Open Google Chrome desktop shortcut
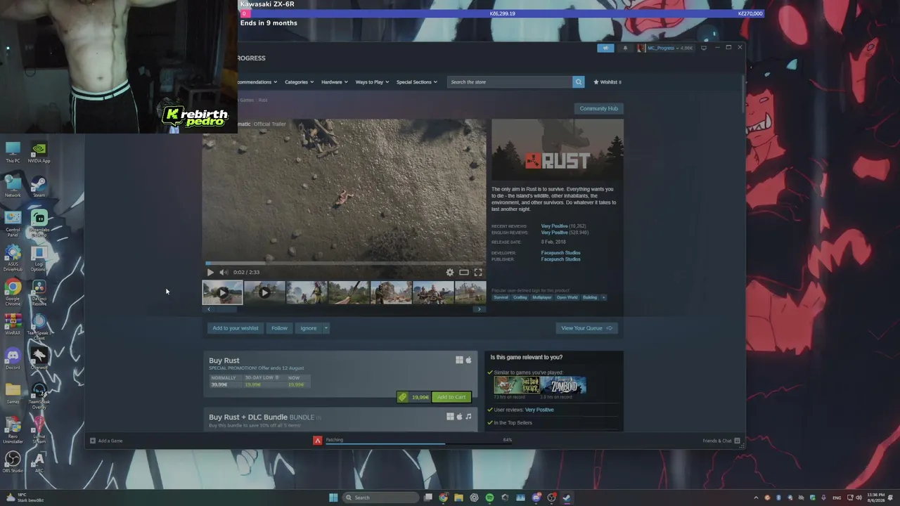The width and height of the screenshot is (900, 506). pyautogui.click(x=13, y=291)
